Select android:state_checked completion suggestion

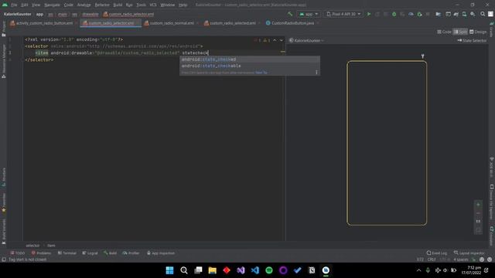[250, 59]
